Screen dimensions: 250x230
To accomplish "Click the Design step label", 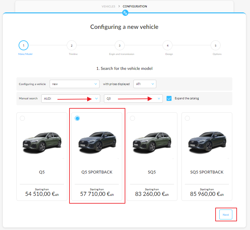I will 169,54.
